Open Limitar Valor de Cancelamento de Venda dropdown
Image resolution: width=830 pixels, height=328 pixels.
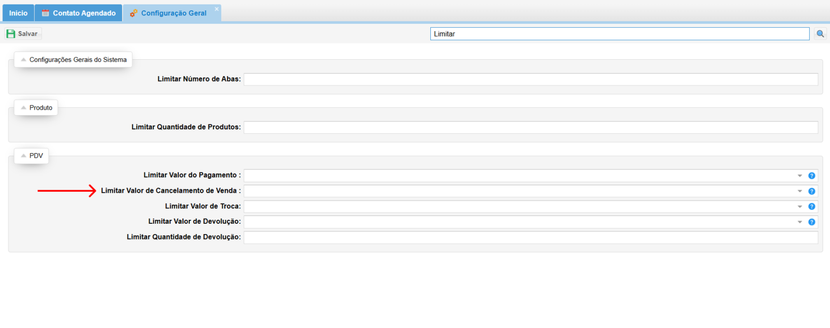pos(800,191)
